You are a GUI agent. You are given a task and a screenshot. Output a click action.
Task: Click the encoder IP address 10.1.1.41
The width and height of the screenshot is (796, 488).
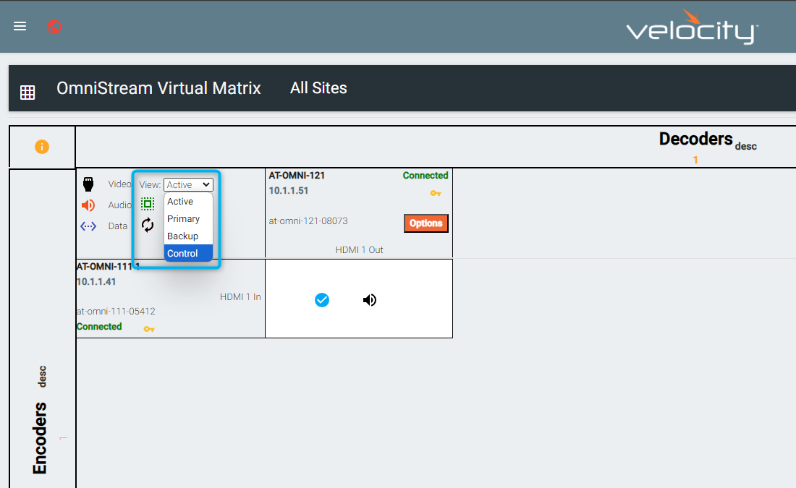[x=96, y=281]
